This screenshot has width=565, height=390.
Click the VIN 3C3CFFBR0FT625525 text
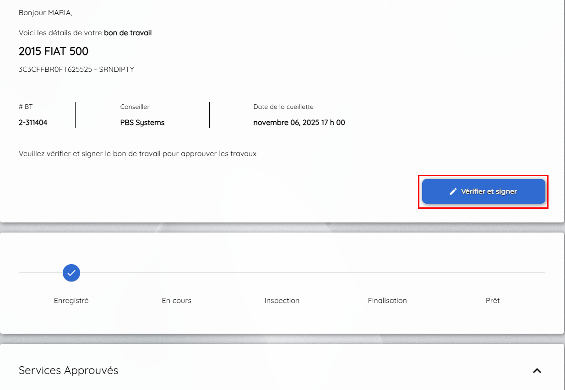[x=55, y=70]
